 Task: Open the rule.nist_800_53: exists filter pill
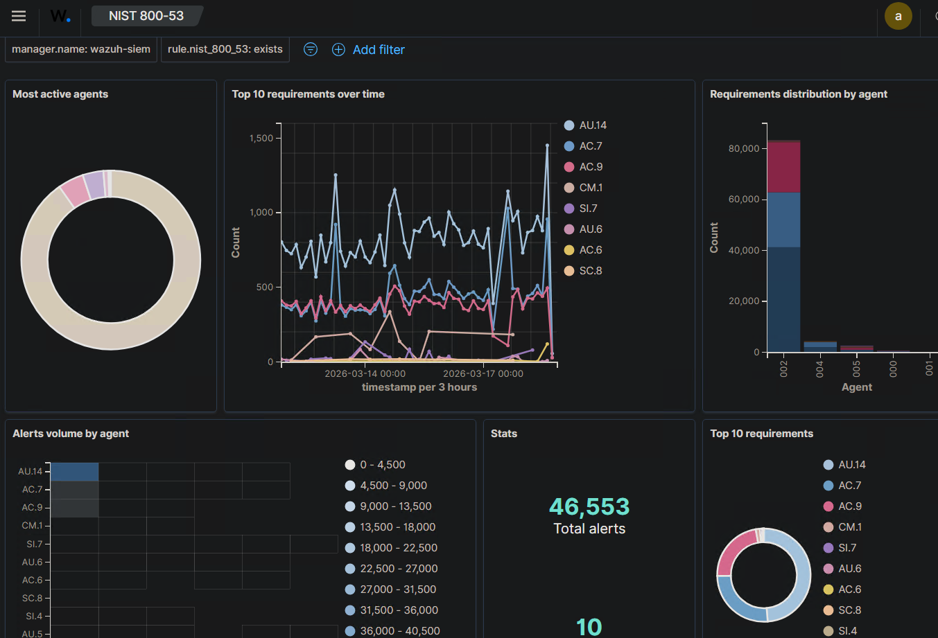point(225,49)
